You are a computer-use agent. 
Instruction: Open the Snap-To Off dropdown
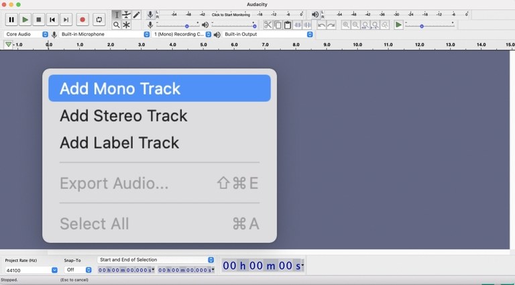pos(78,270)
